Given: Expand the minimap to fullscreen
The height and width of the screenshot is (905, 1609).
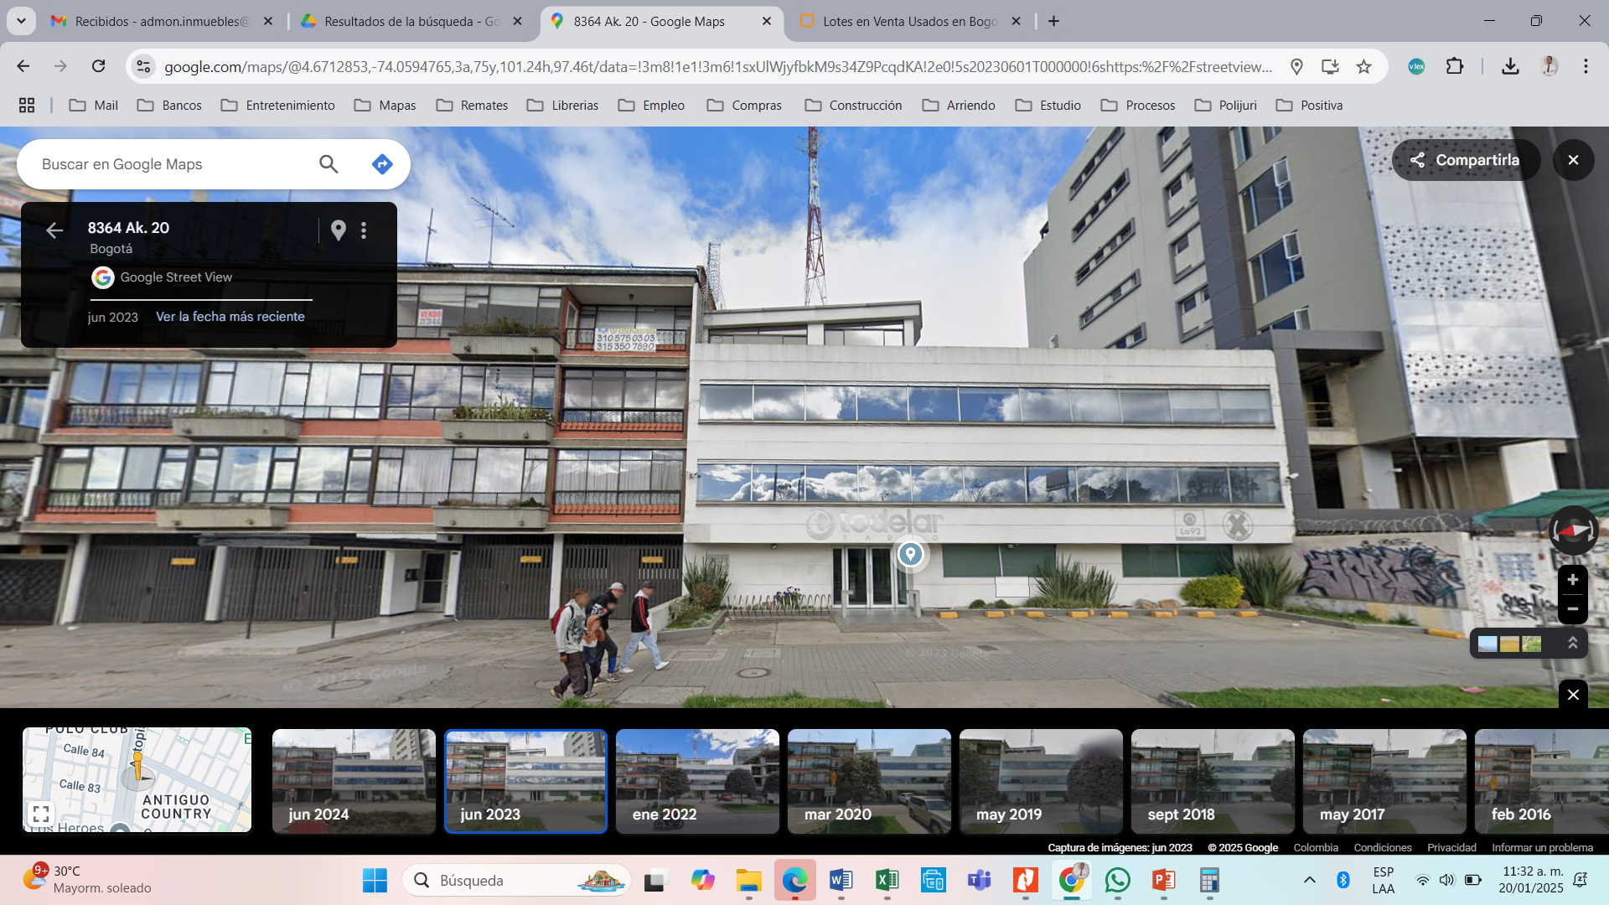Looking at the screenshot, I should (x=41, y=814).
